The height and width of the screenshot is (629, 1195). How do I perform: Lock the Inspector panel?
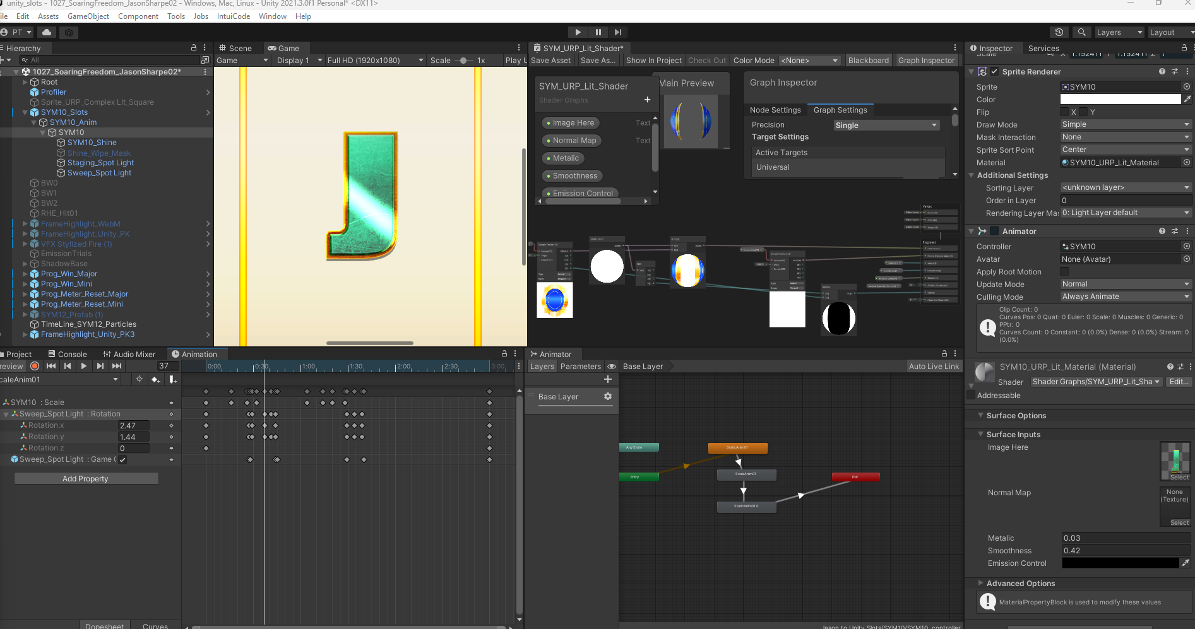pyautogui.click(x=1184, y=48)
